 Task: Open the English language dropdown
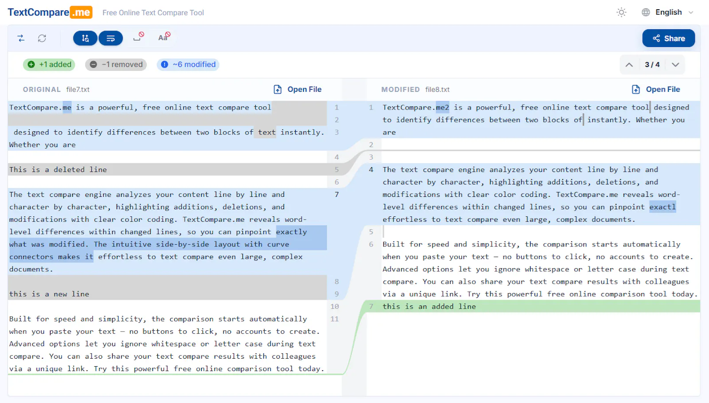(x=667, y=12)
